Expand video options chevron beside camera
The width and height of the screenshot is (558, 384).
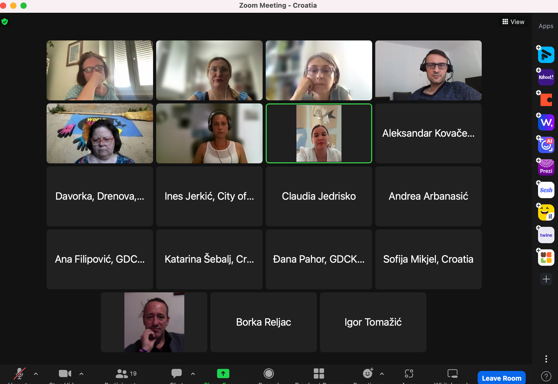[81, 374]
